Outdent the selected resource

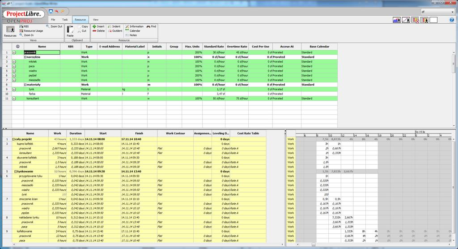point(115,31)
